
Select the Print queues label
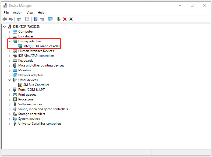[x=27, y=95]
